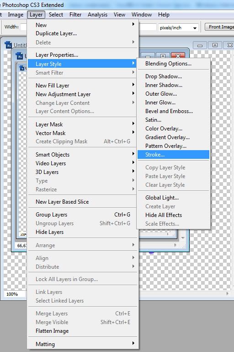Image resolution: width=234 pixels, height=352 pixels.
Task: Expand the Video Layers submenu
Action: [x=82, y=163]
